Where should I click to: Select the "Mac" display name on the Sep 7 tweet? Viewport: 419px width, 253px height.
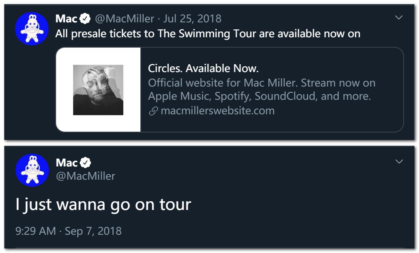click(x=66, y=162)
